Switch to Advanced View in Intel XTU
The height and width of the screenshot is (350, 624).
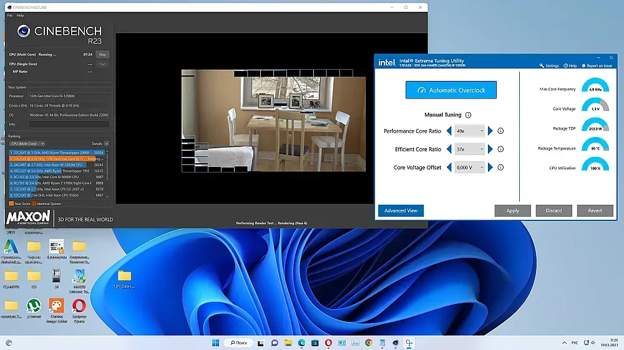coord(401,210)
